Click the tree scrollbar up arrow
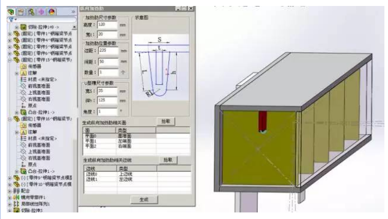 tap(74, 27)
